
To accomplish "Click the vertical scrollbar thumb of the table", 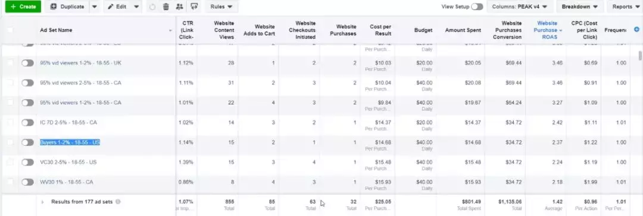I will pos(639,55).
